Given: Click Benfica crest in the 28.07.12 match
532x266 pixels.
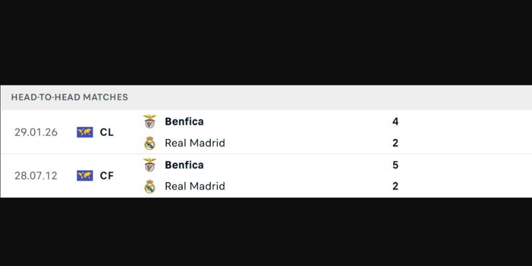Looking at the screenshot, I should (x=150, y=165).
